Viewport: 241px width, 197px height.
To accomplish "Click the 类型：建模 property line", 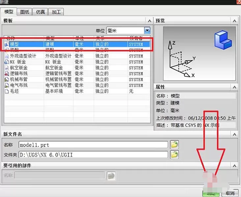I will [168, 103].
